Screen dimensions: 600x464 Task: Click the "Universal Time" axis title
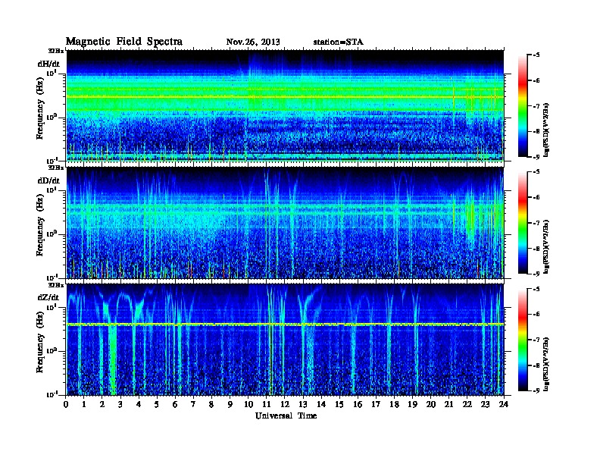(286, 415)
